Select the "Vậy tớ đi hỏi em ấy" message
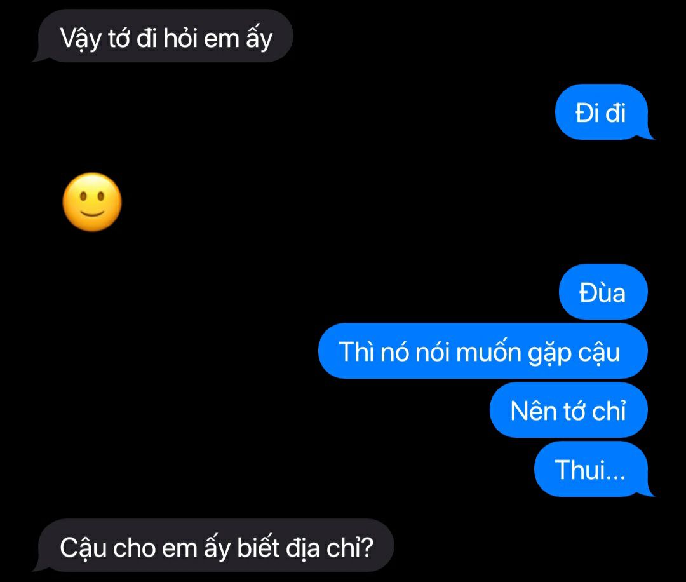 [163, 36]
